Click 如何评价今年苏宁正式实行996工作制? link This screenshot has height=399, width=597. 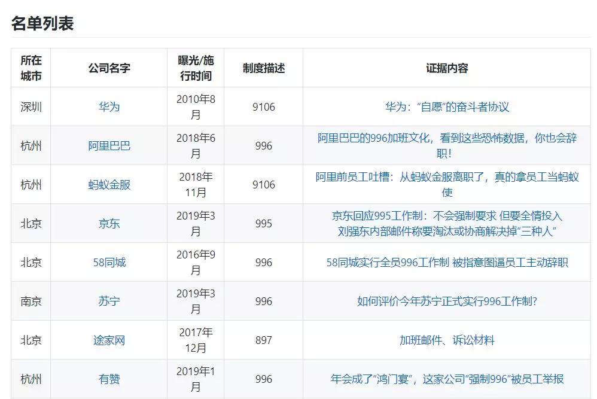point(447,301)
